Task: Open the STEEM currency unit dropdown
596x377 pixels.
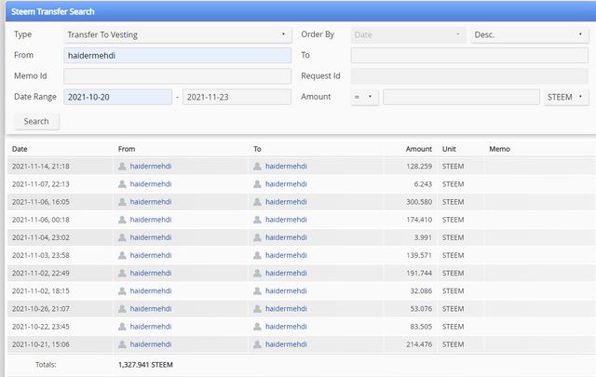Action: point(566,97)
